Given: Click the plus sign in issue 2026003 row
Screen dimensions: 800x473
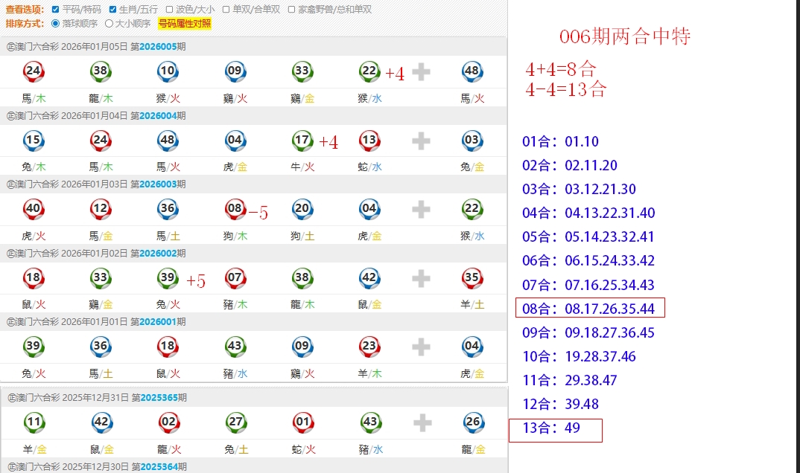Looking at the screenshot, I should (x=421, y=210).
